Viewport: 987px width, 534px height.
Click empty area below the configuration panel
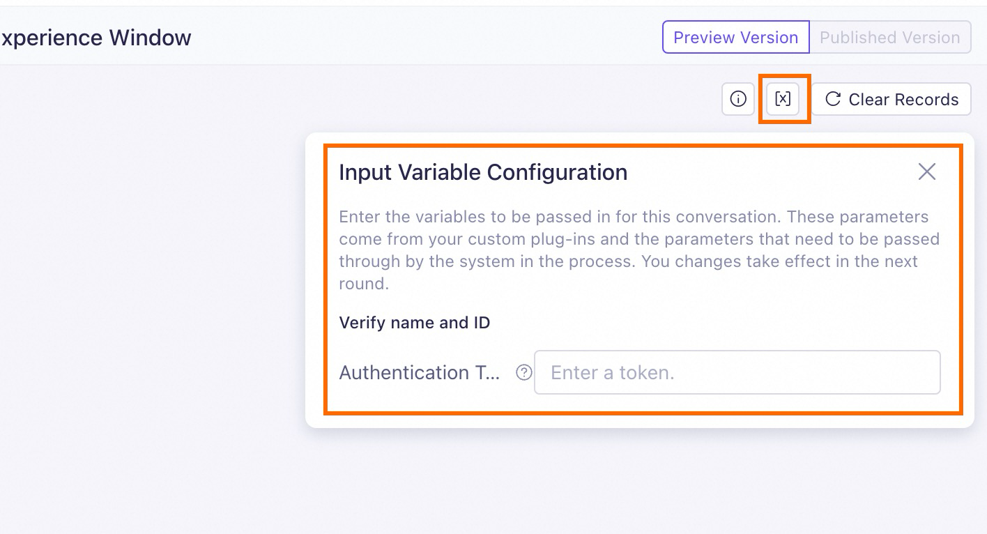click(627, 481)
